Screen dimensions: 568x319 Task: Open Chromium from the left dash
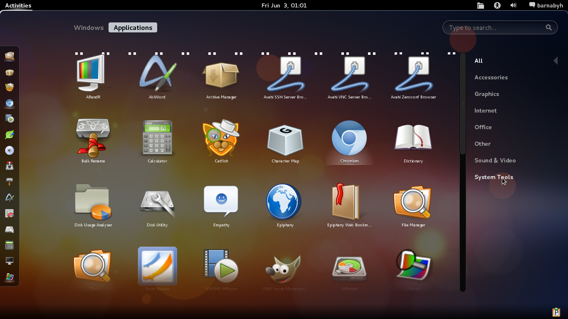(10, 103)
